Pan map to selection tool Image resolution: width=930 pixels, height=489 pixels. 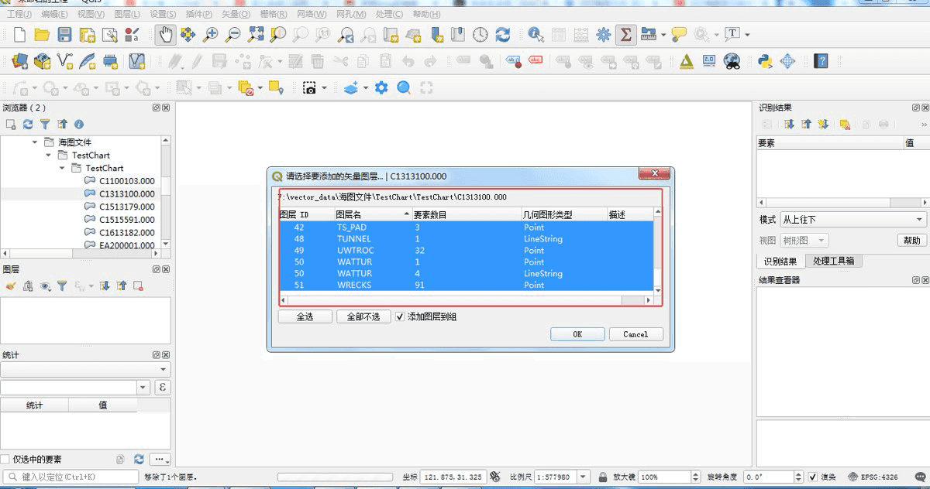(x=188, y=35)
